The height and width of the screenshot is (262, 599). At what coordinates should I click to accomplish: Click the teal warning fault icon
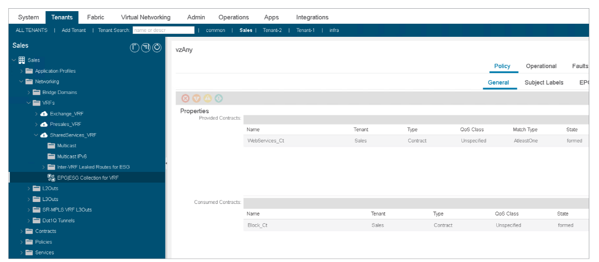tap(219, 98)
